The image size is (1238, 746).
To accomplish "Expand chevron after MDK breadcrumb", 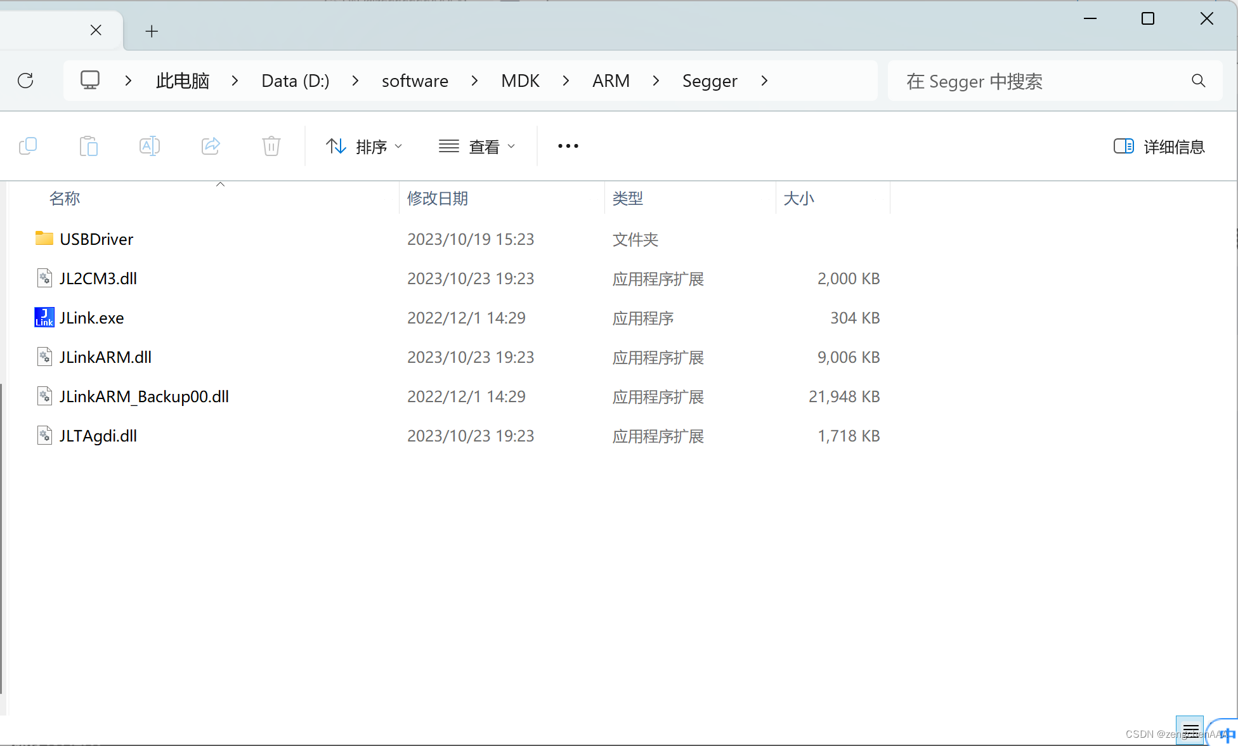I will pyautogui.click(x=566, y=81).
